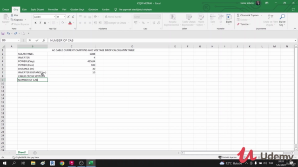
Task: Open the font size dropdown
Action: 64,17
